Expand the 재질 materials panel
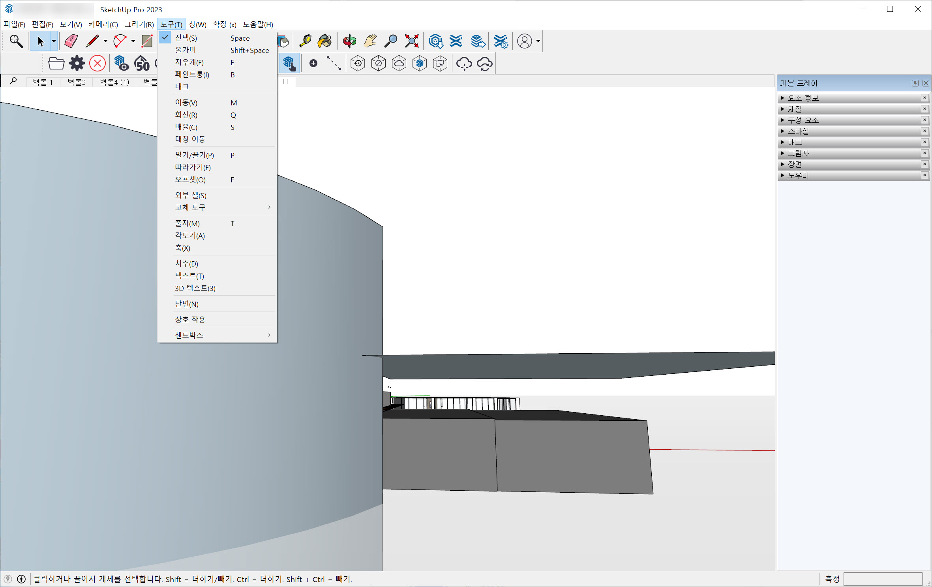Image resolution: width=932 pixels, height=587 pixels. coord(795,109)
